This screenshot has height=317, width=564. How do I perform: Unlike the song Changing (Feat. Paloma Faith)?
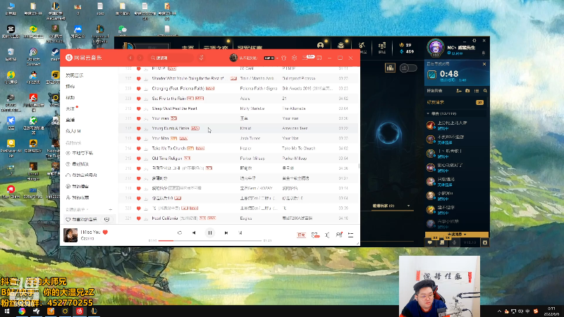[x=138, y=89]
